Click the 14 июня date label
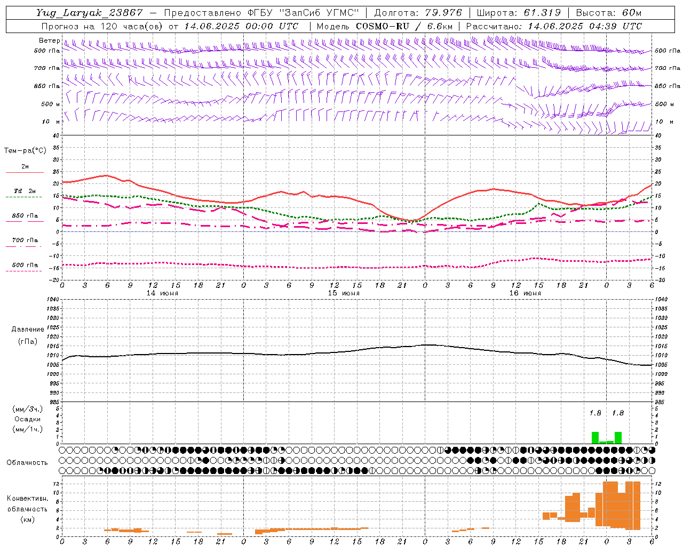This screenshot has height=546, width=683. coord(162,293)
